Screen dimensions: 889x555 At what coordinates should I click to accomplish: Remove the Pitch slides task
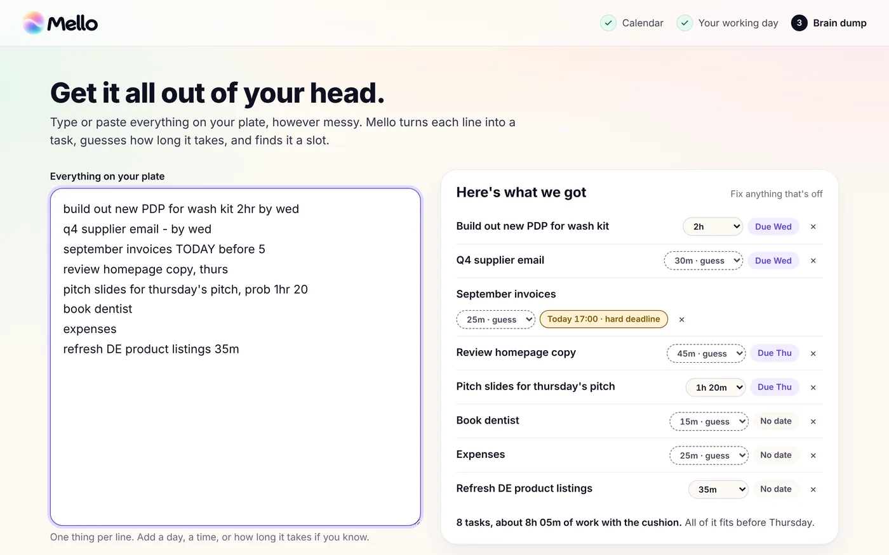point(813,388)
